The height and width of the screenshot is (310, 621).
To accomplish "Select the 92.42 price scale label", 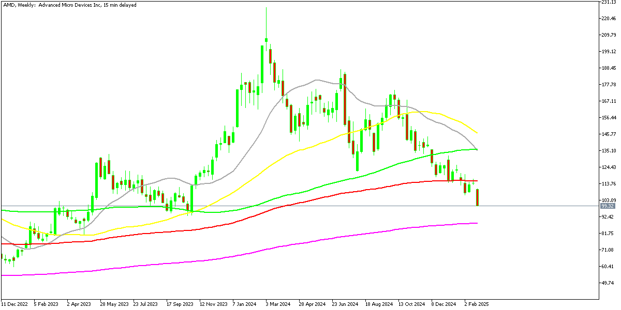I will coord(608,217).
